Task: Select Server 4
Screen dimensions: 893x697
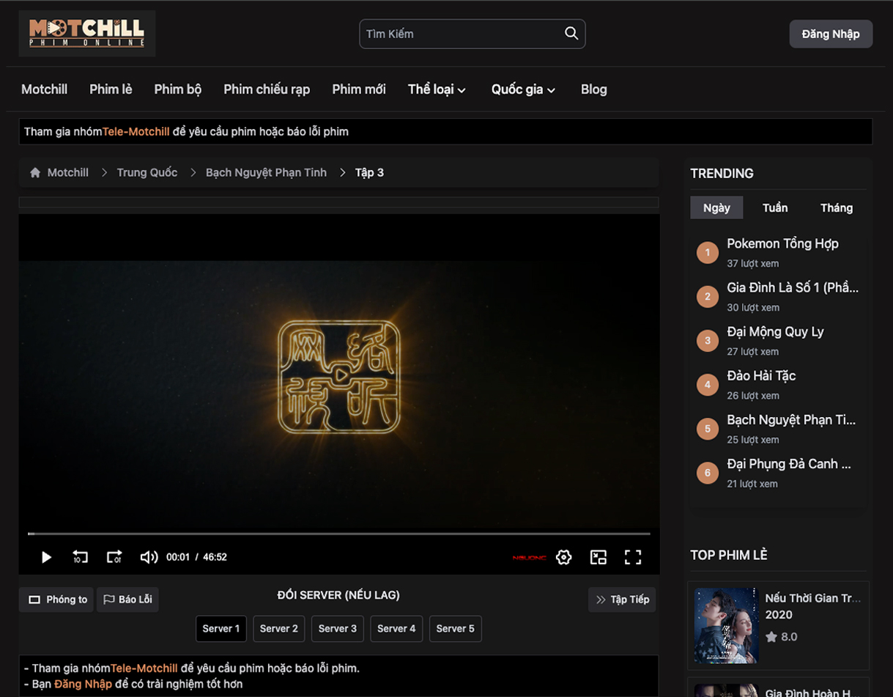Action: tap(396, 629)
